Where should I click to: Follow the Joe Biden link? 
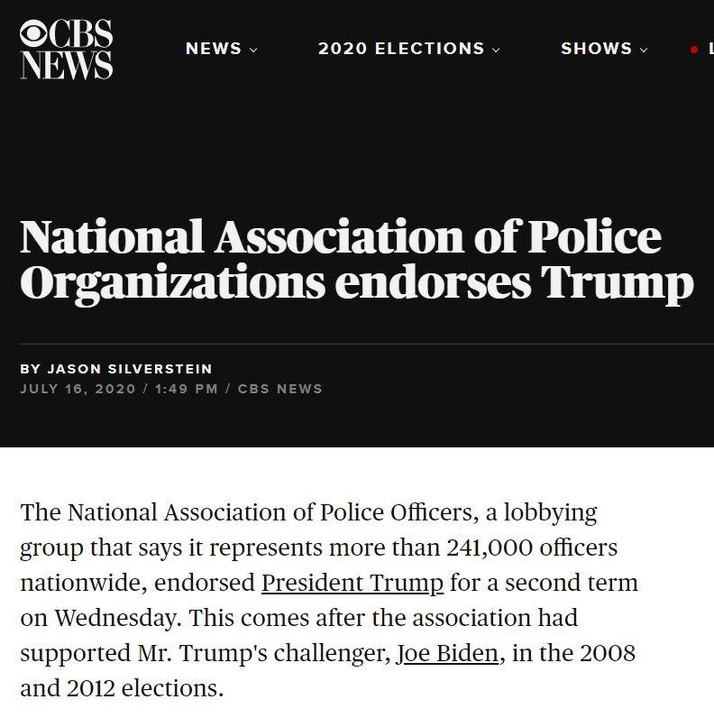point(447,653)
